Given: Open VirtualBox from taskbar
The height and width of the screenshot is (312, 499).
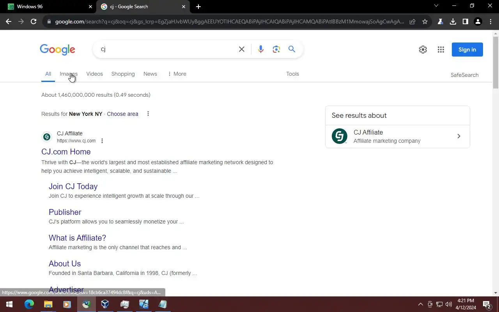Looking at the screenshot, I should coord(105,304).
